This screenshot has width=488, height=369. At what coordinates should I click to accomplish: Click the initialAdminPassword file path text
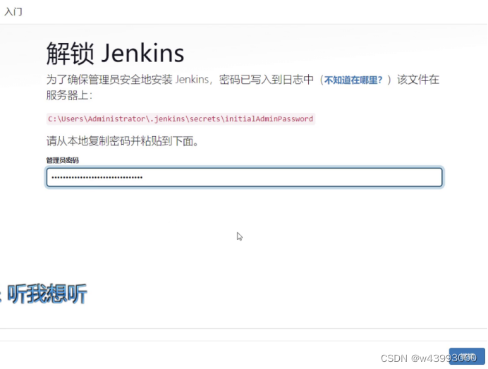[181, 119]
